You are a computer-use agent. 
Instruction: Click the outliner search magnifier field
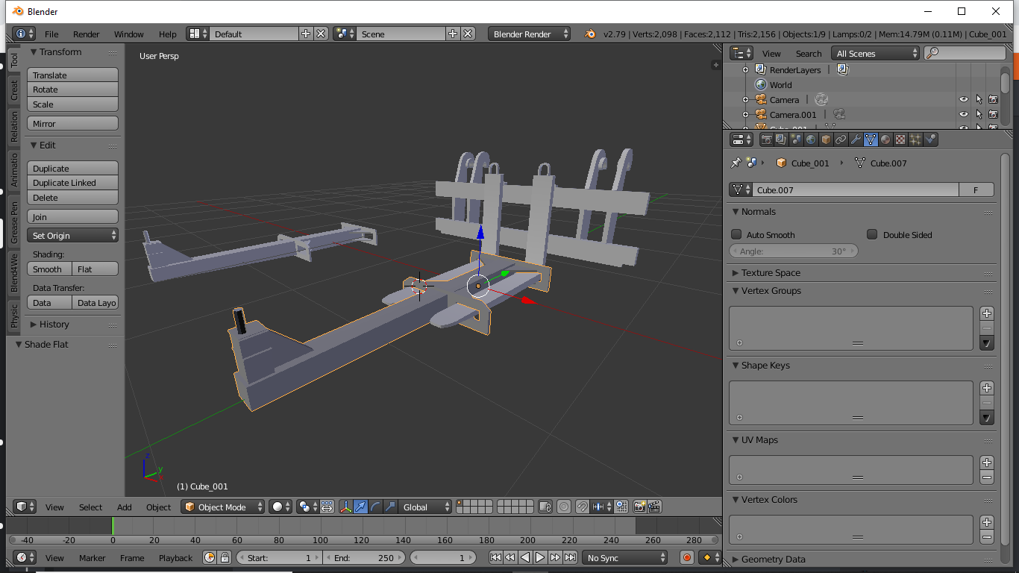click(x=964, y=53)
